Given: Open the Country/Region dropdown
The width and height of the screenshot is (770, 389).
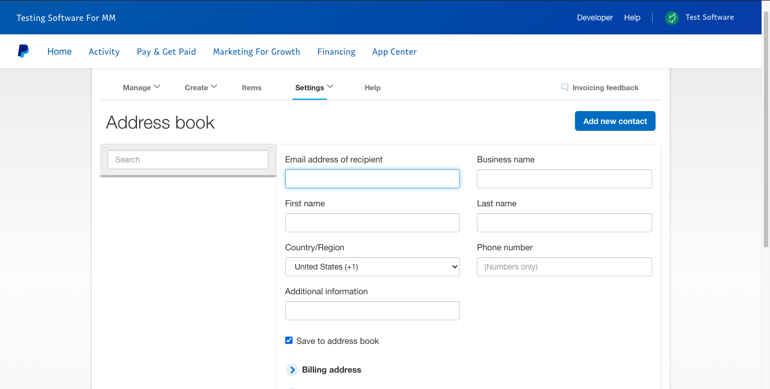Looking at the screenshot, I should click(x=373, y=267).
